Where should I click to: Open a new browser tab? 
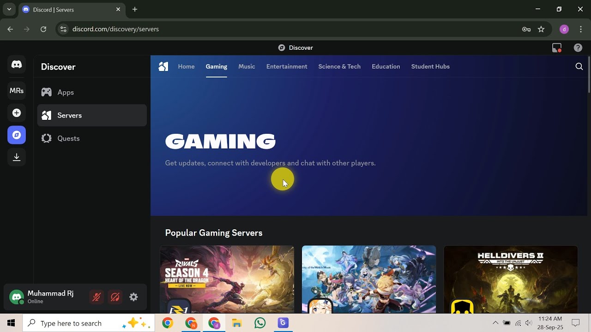pos(135,9)
